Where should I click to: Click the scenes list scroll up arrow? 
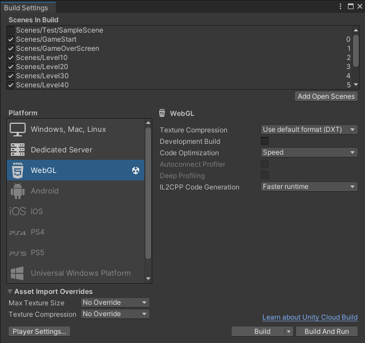click(356, 30)
